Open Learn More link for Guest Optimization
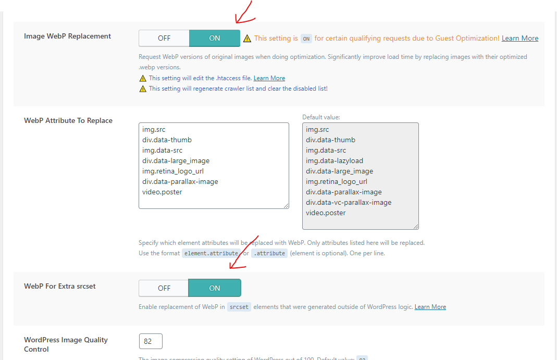This screenshot has width=557, height=360. pos(519,39)
